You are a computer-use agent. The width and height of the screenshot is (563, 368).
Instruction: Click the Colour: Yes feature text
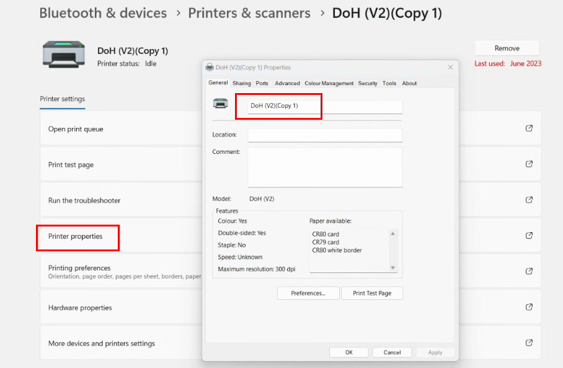[x=233, y=221]
